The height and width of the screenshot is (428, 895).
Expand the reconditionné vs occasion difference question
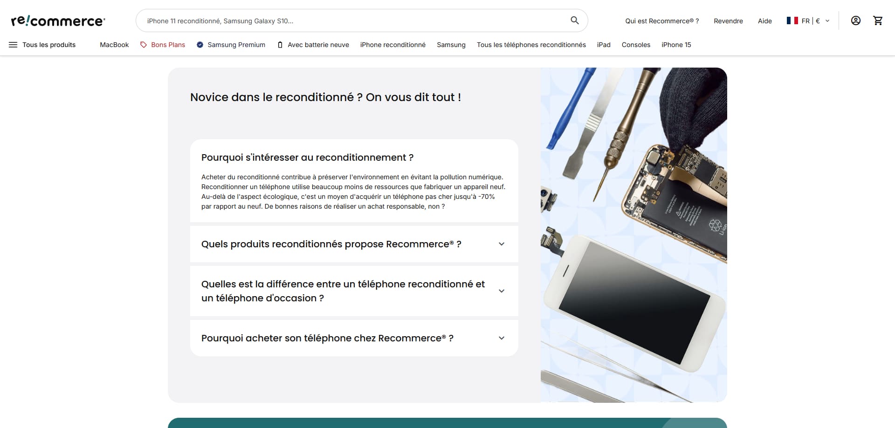(x=354, y=291)
